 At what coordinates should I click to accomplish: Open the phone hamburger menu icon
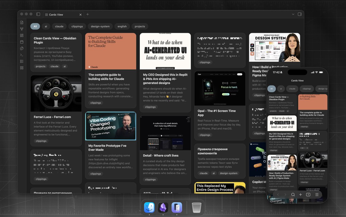(317, 194)
